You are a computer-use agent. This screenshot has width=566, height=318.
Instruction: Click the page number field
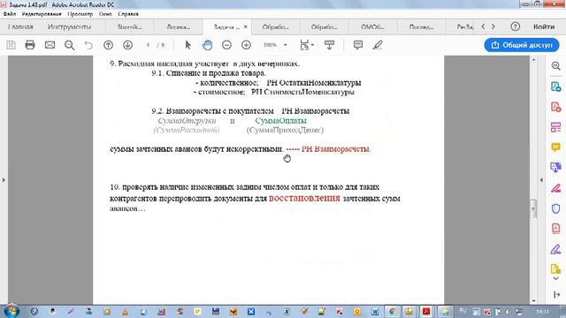coord(148,45)
